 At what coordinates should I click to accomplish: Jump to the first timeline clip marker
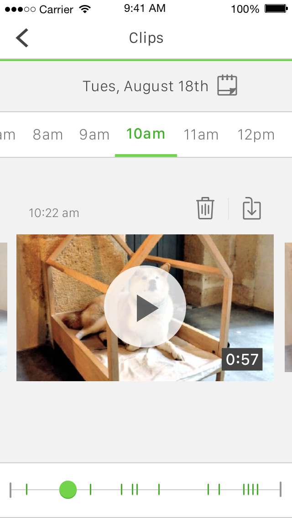point(26,489)
